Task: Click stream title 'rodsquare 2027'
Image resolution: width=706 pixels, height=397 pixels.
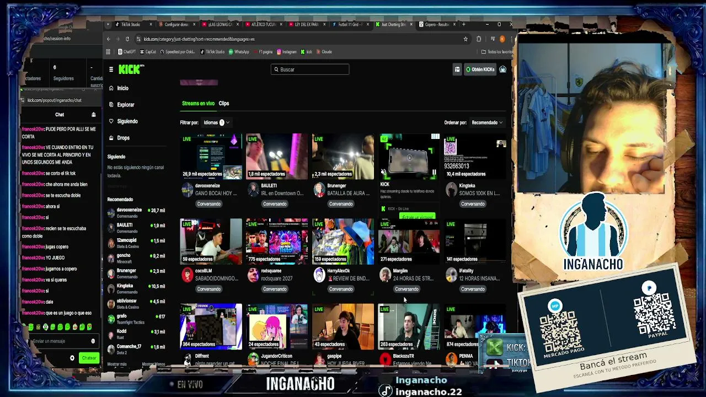Action: pyautogui.click(x=277, y=278)
